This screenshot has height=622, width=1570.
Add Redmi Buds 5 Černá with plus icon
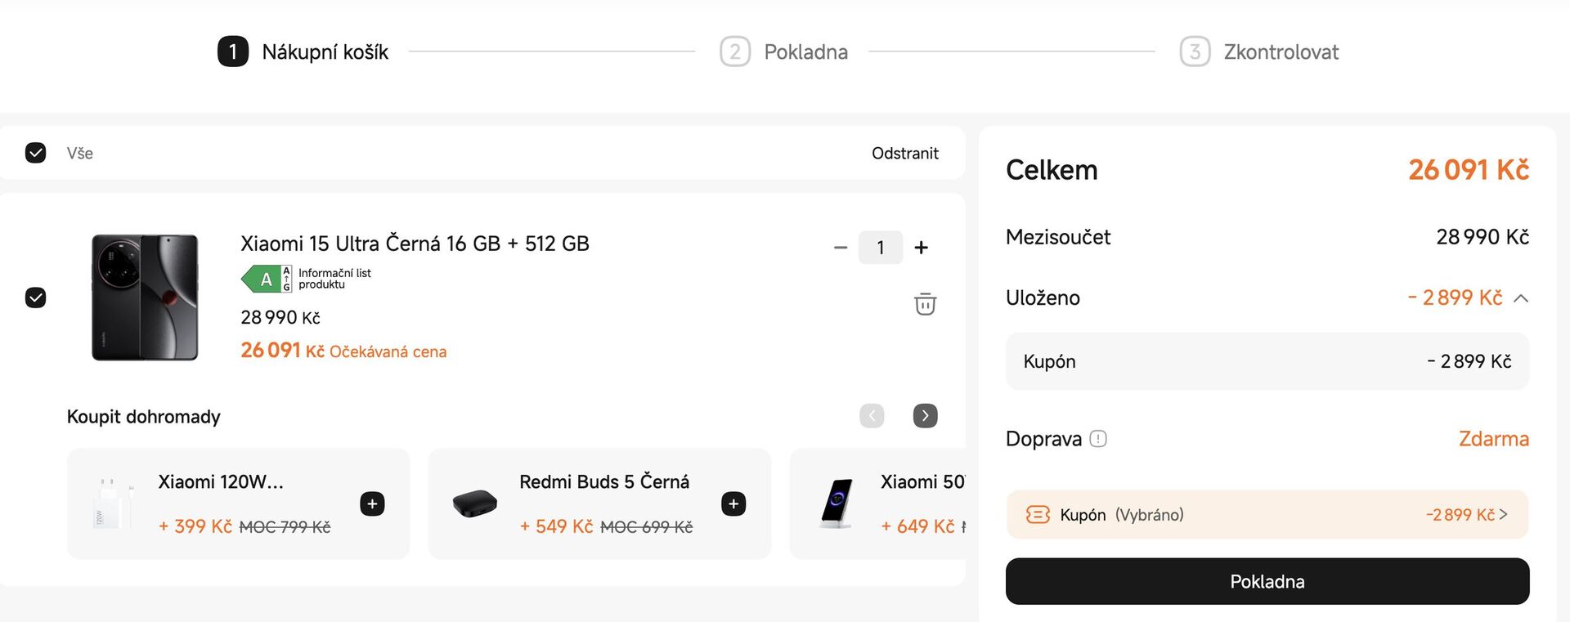click(733, 503)
